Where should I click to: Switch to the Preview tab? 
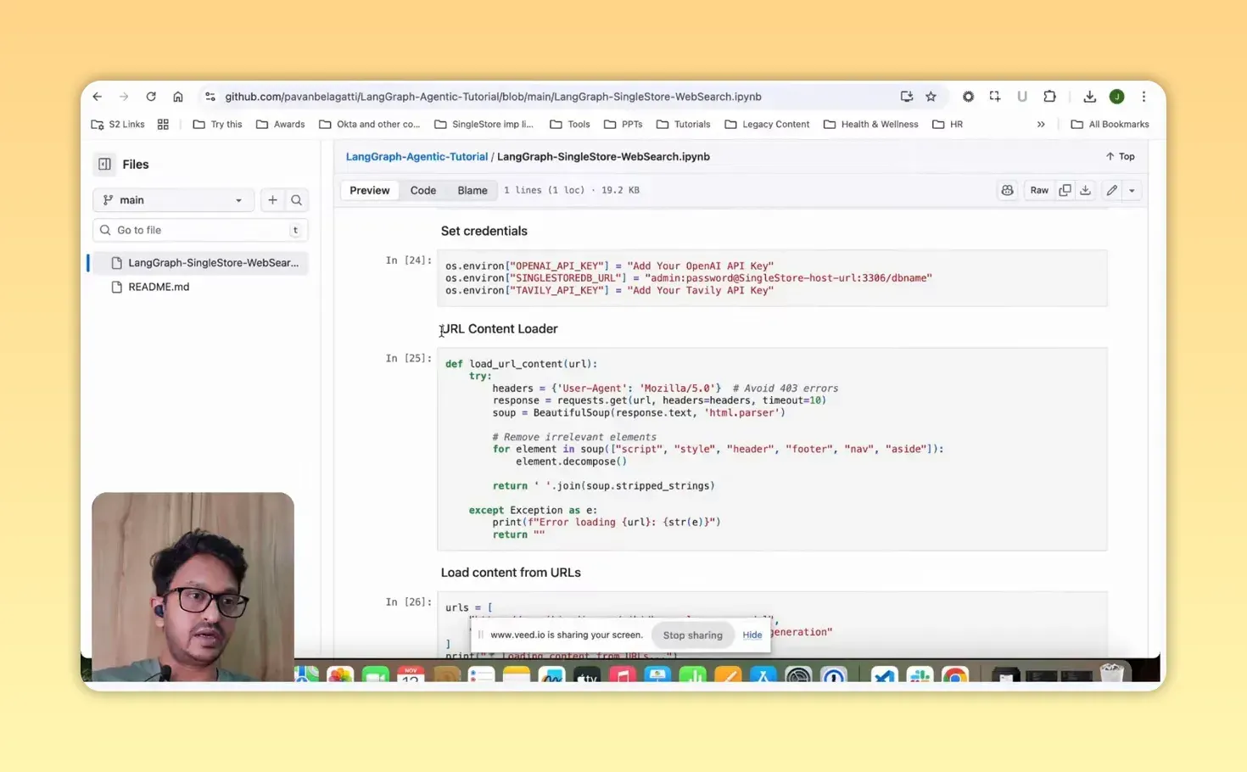pos(370,190)
